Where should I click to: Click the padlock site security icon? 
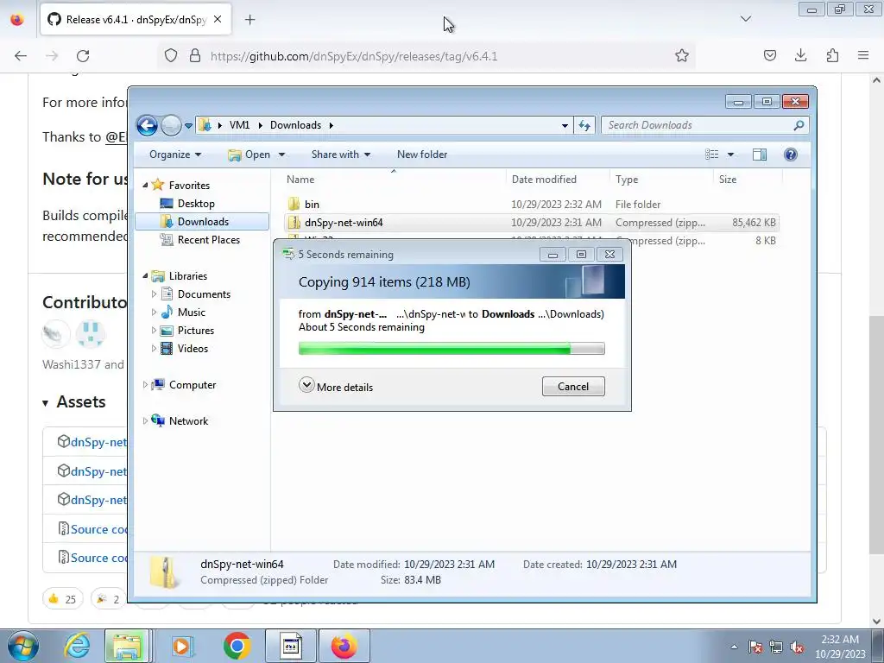click(195, 55)
